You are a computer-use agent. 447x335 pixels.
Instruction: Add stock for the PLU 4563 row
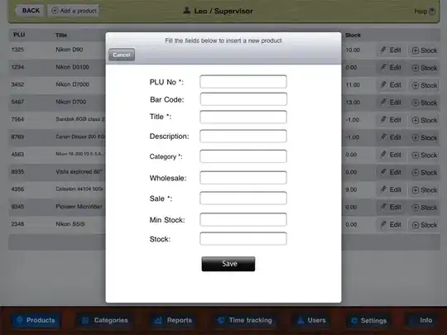(424, 155)
